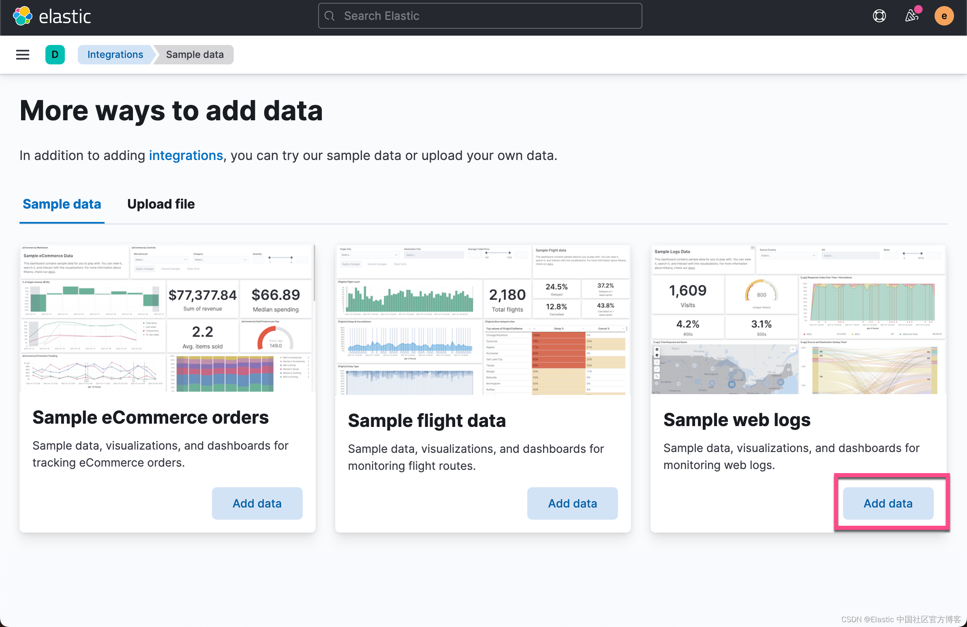Click the Sample data breadcrumb
This screenshot has width=967, height=627.
[195, 54]
